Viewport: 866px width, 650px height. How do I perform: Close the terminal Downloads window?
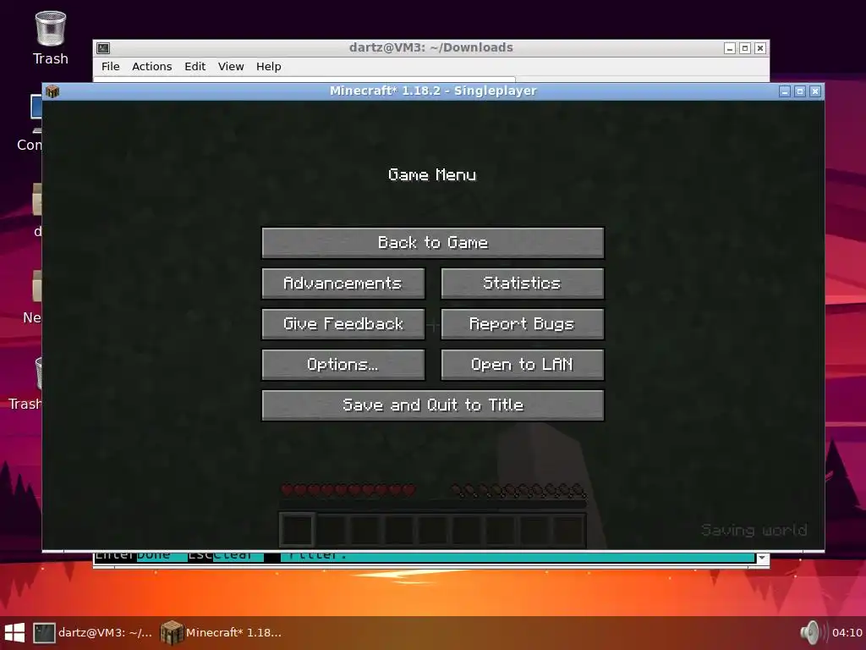point(760,48)
